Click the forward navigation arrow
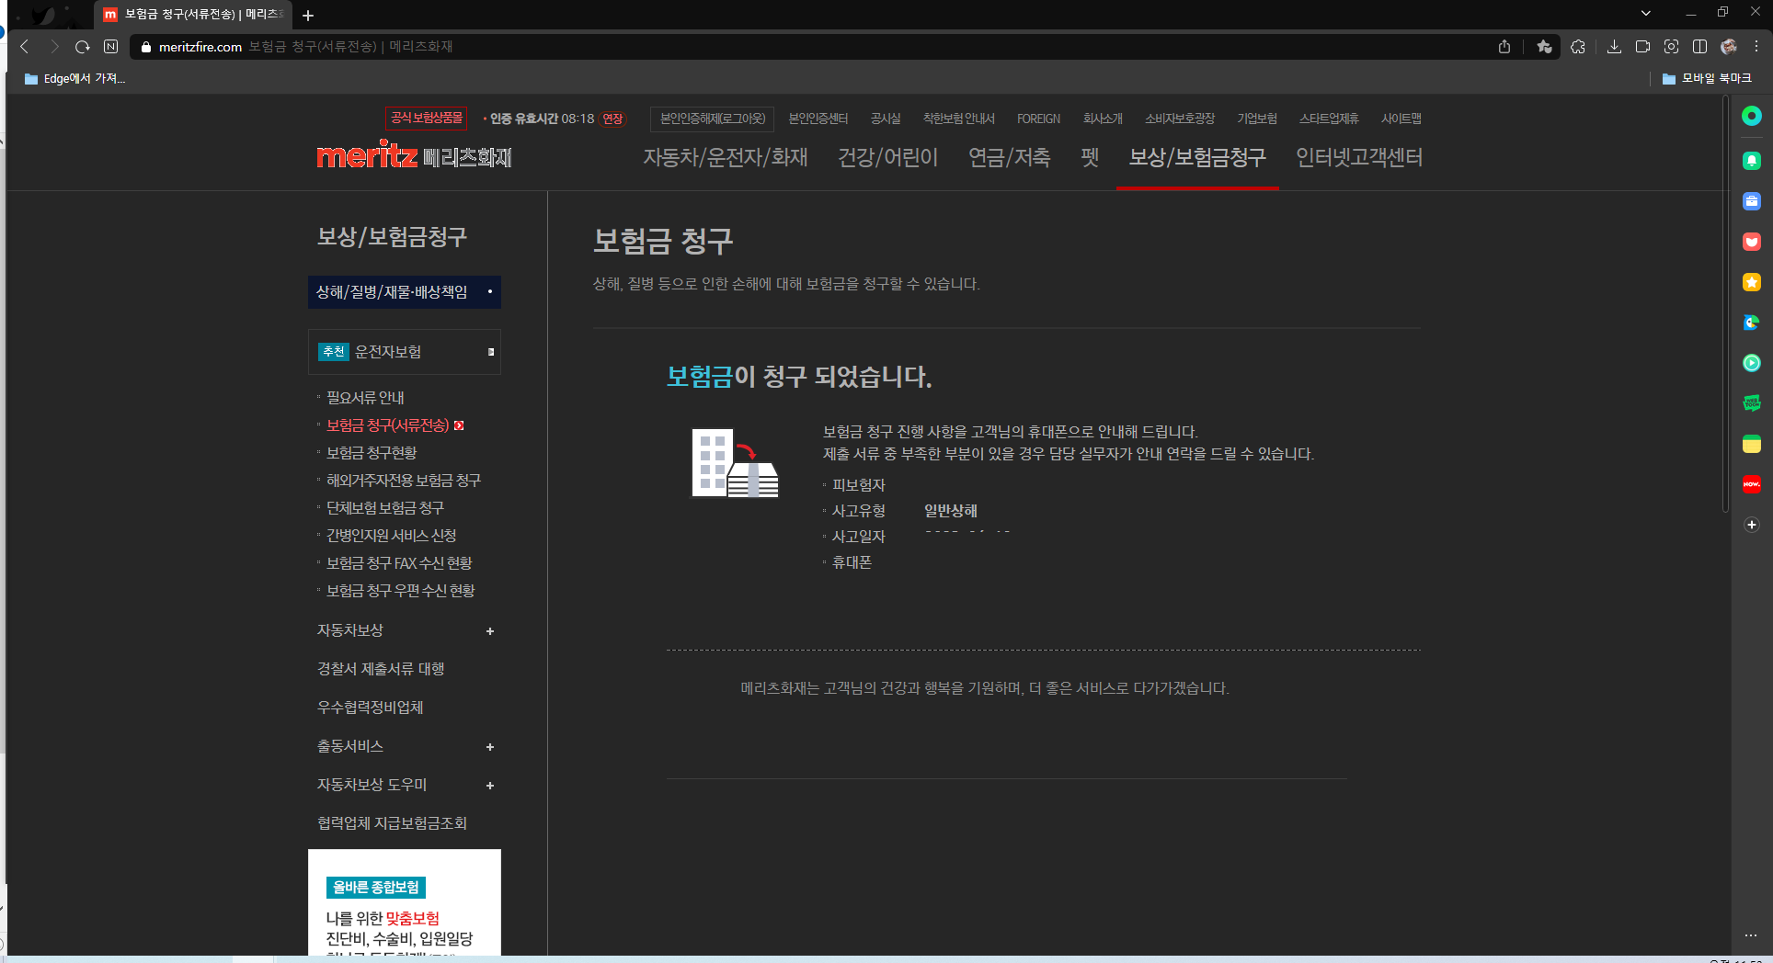The height and width of the screenshot is (963, 1773). pyautogui.click(x=54, y=47)
